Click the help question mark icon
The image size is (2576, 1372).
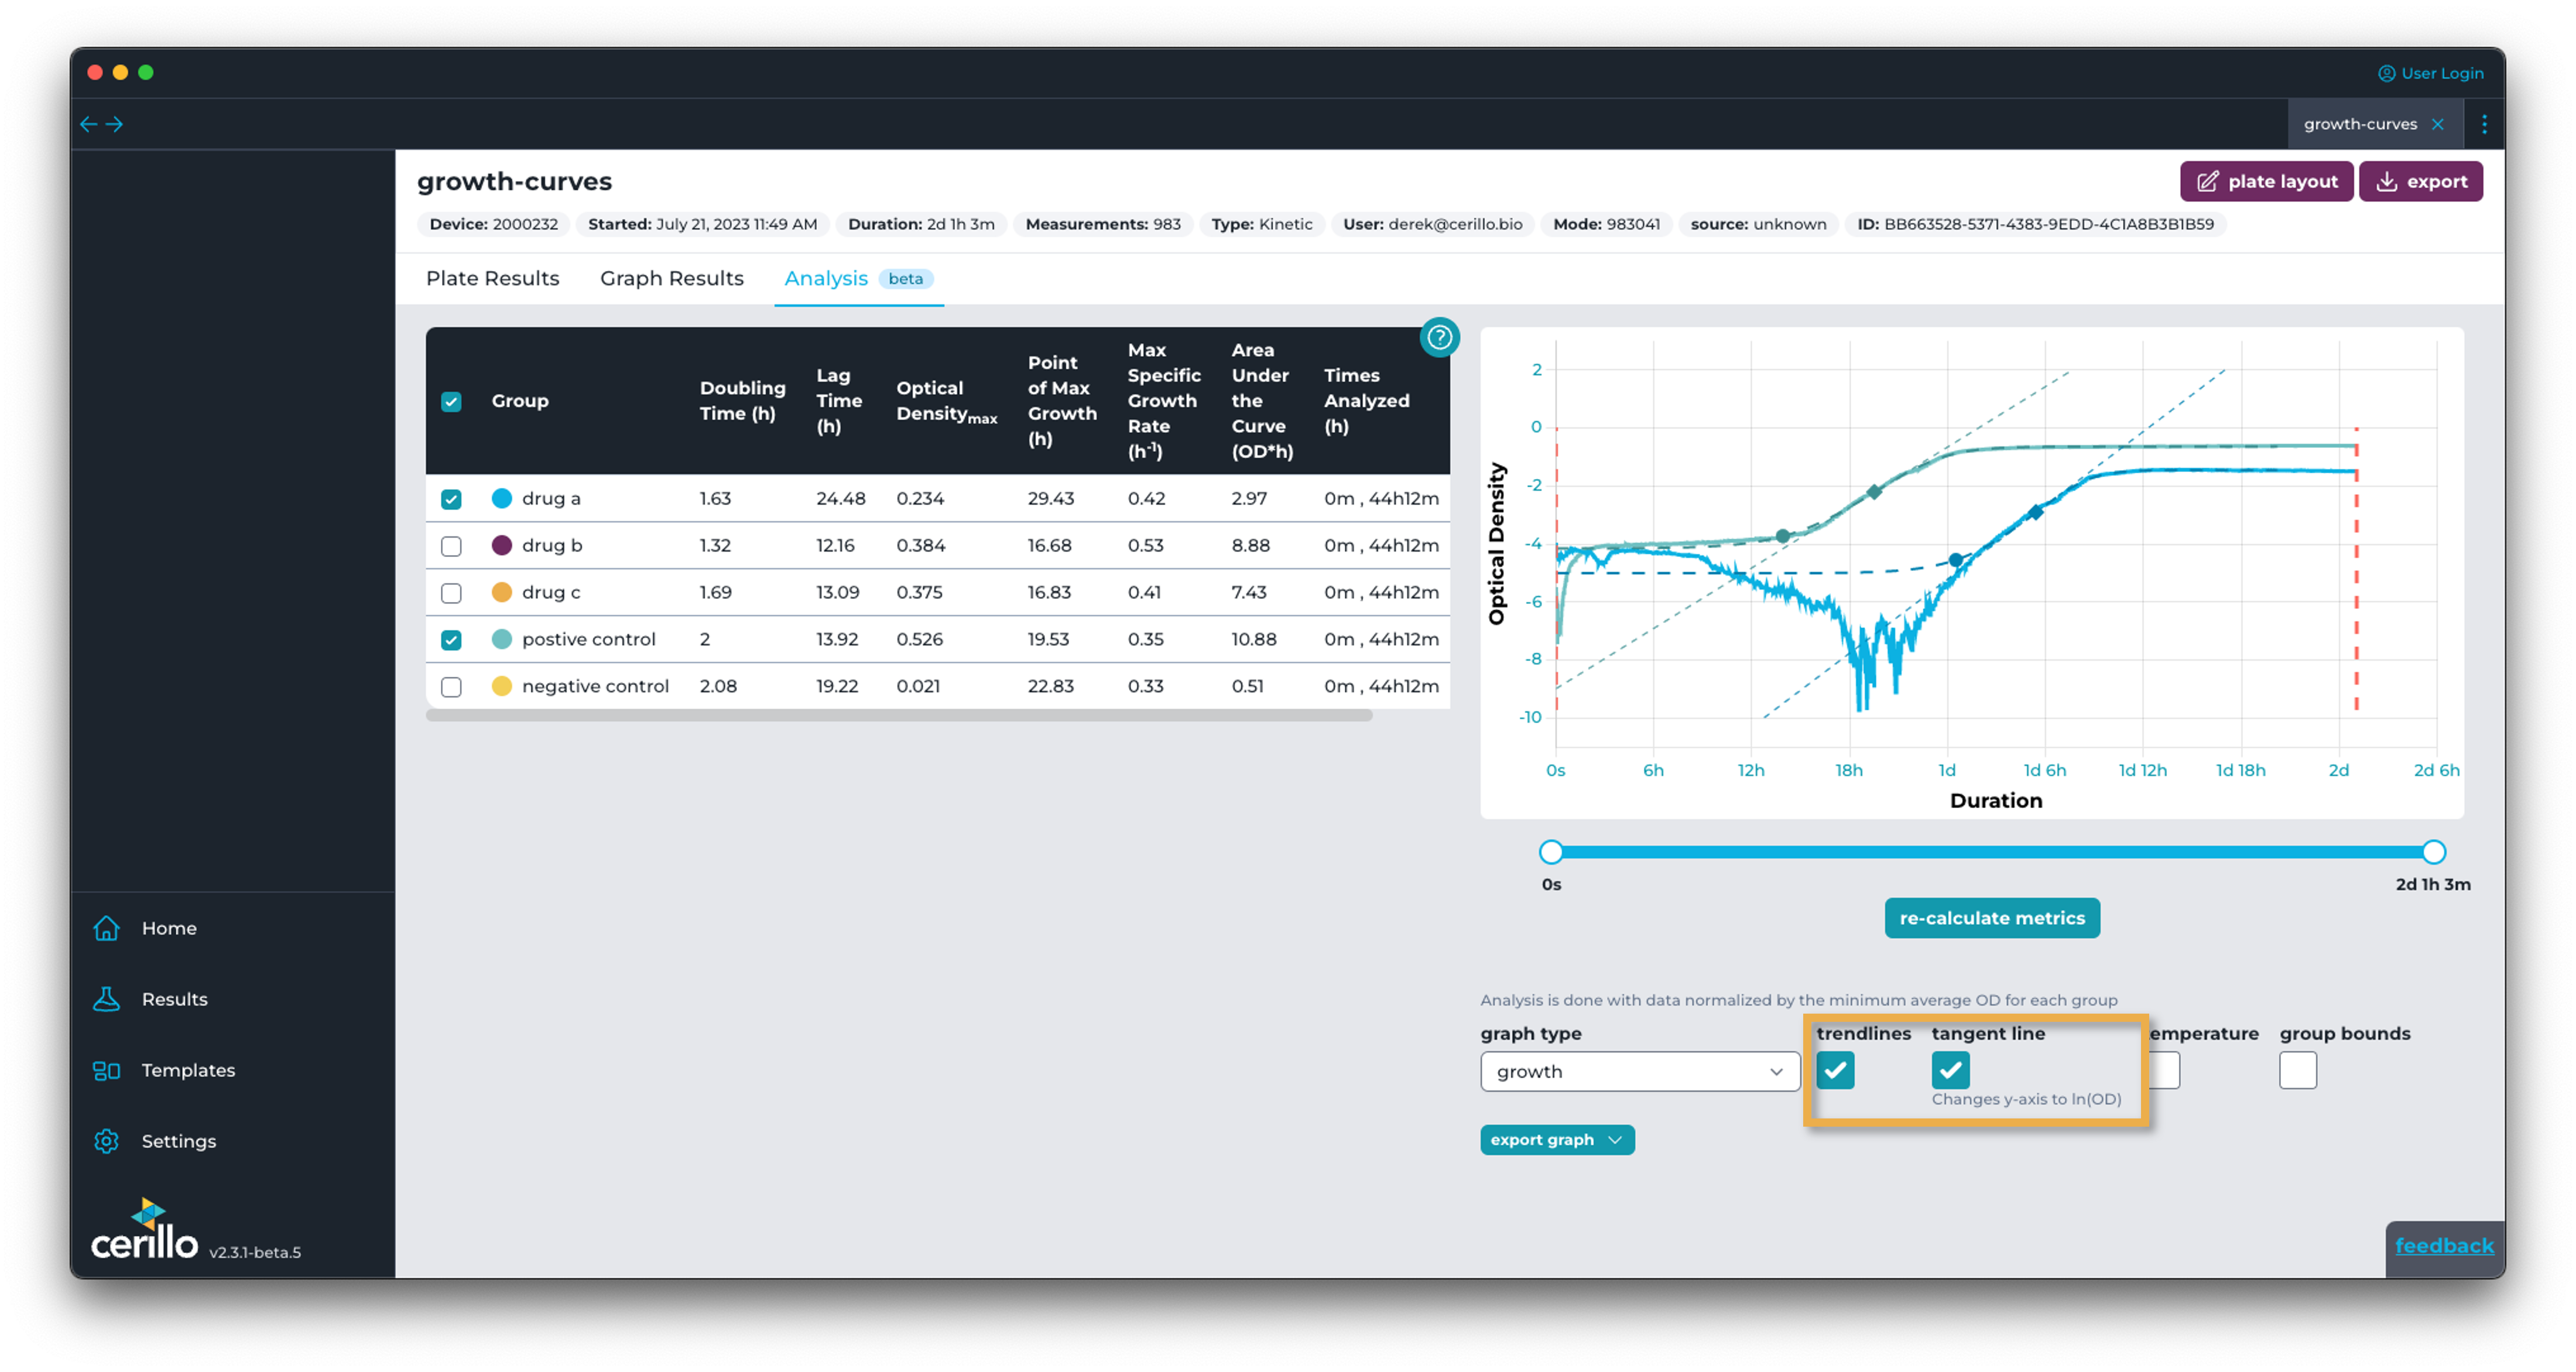click(1439, 337)
